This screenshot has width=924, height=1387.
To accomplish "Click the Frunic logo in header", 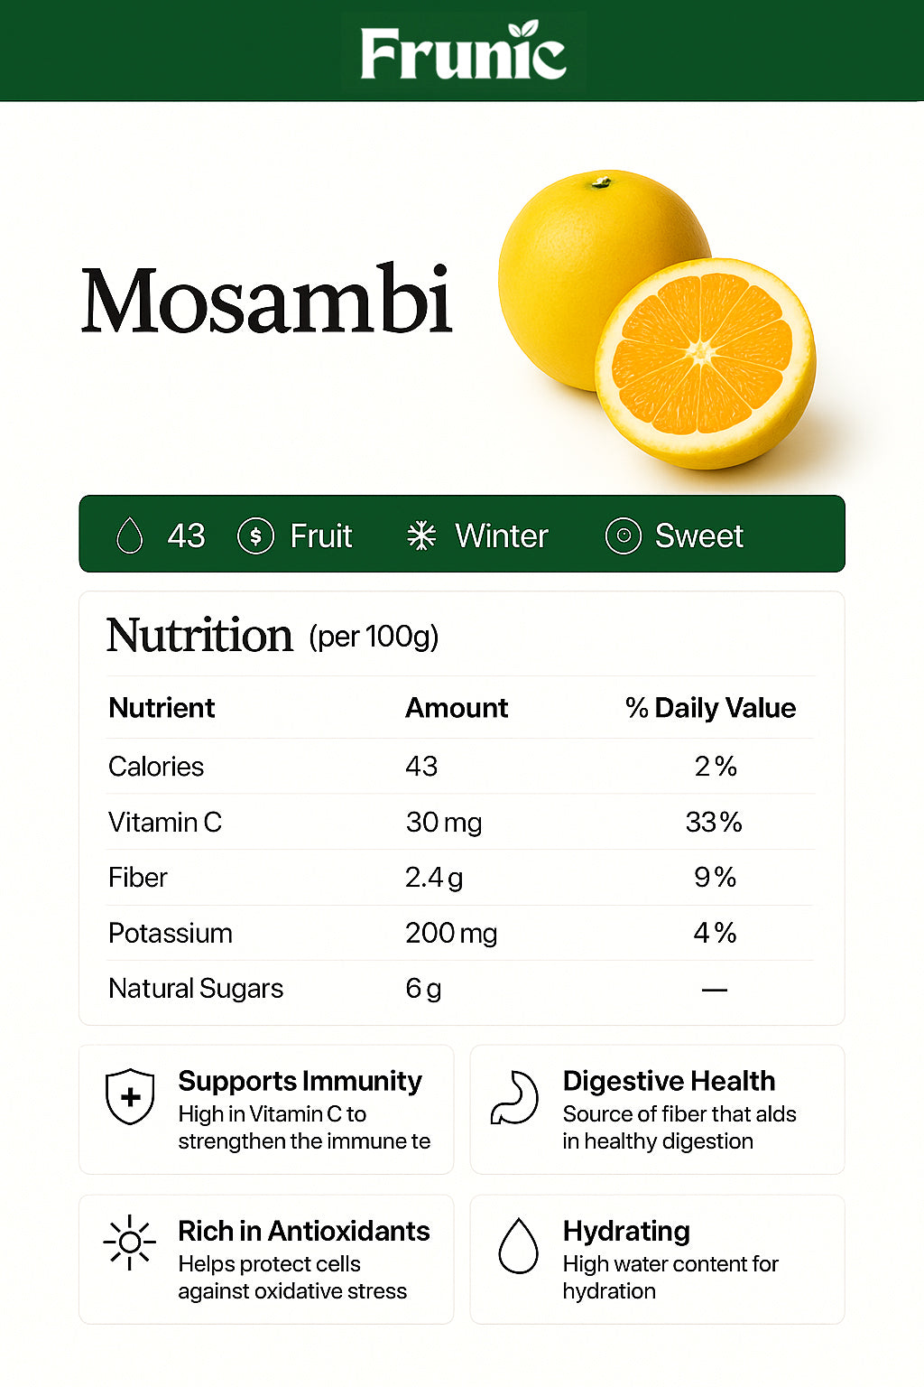I will 463,51.
